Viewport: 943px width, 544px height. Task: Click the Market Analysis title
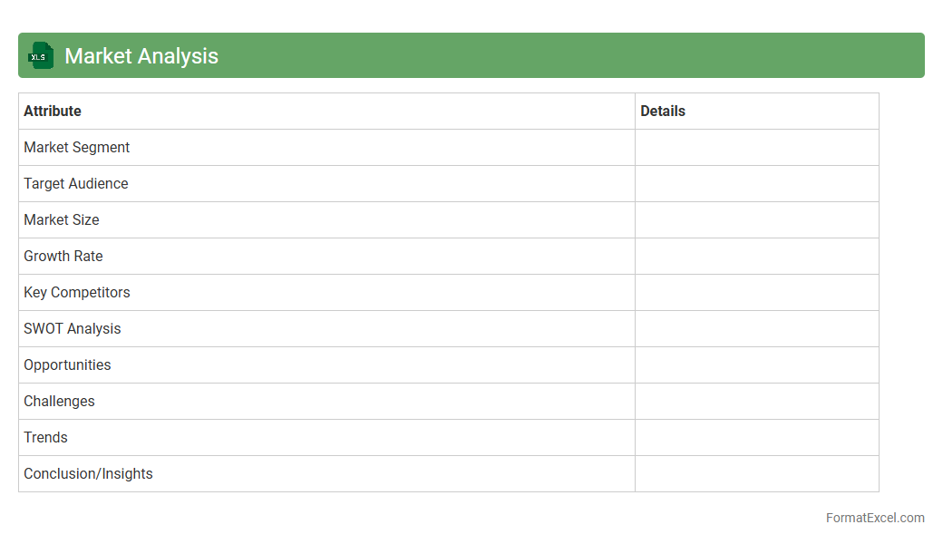[x=141, y=56]
